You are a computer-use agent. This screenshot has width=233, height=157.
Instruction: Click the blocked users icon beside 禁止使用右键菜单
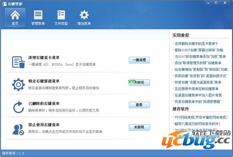18,129
